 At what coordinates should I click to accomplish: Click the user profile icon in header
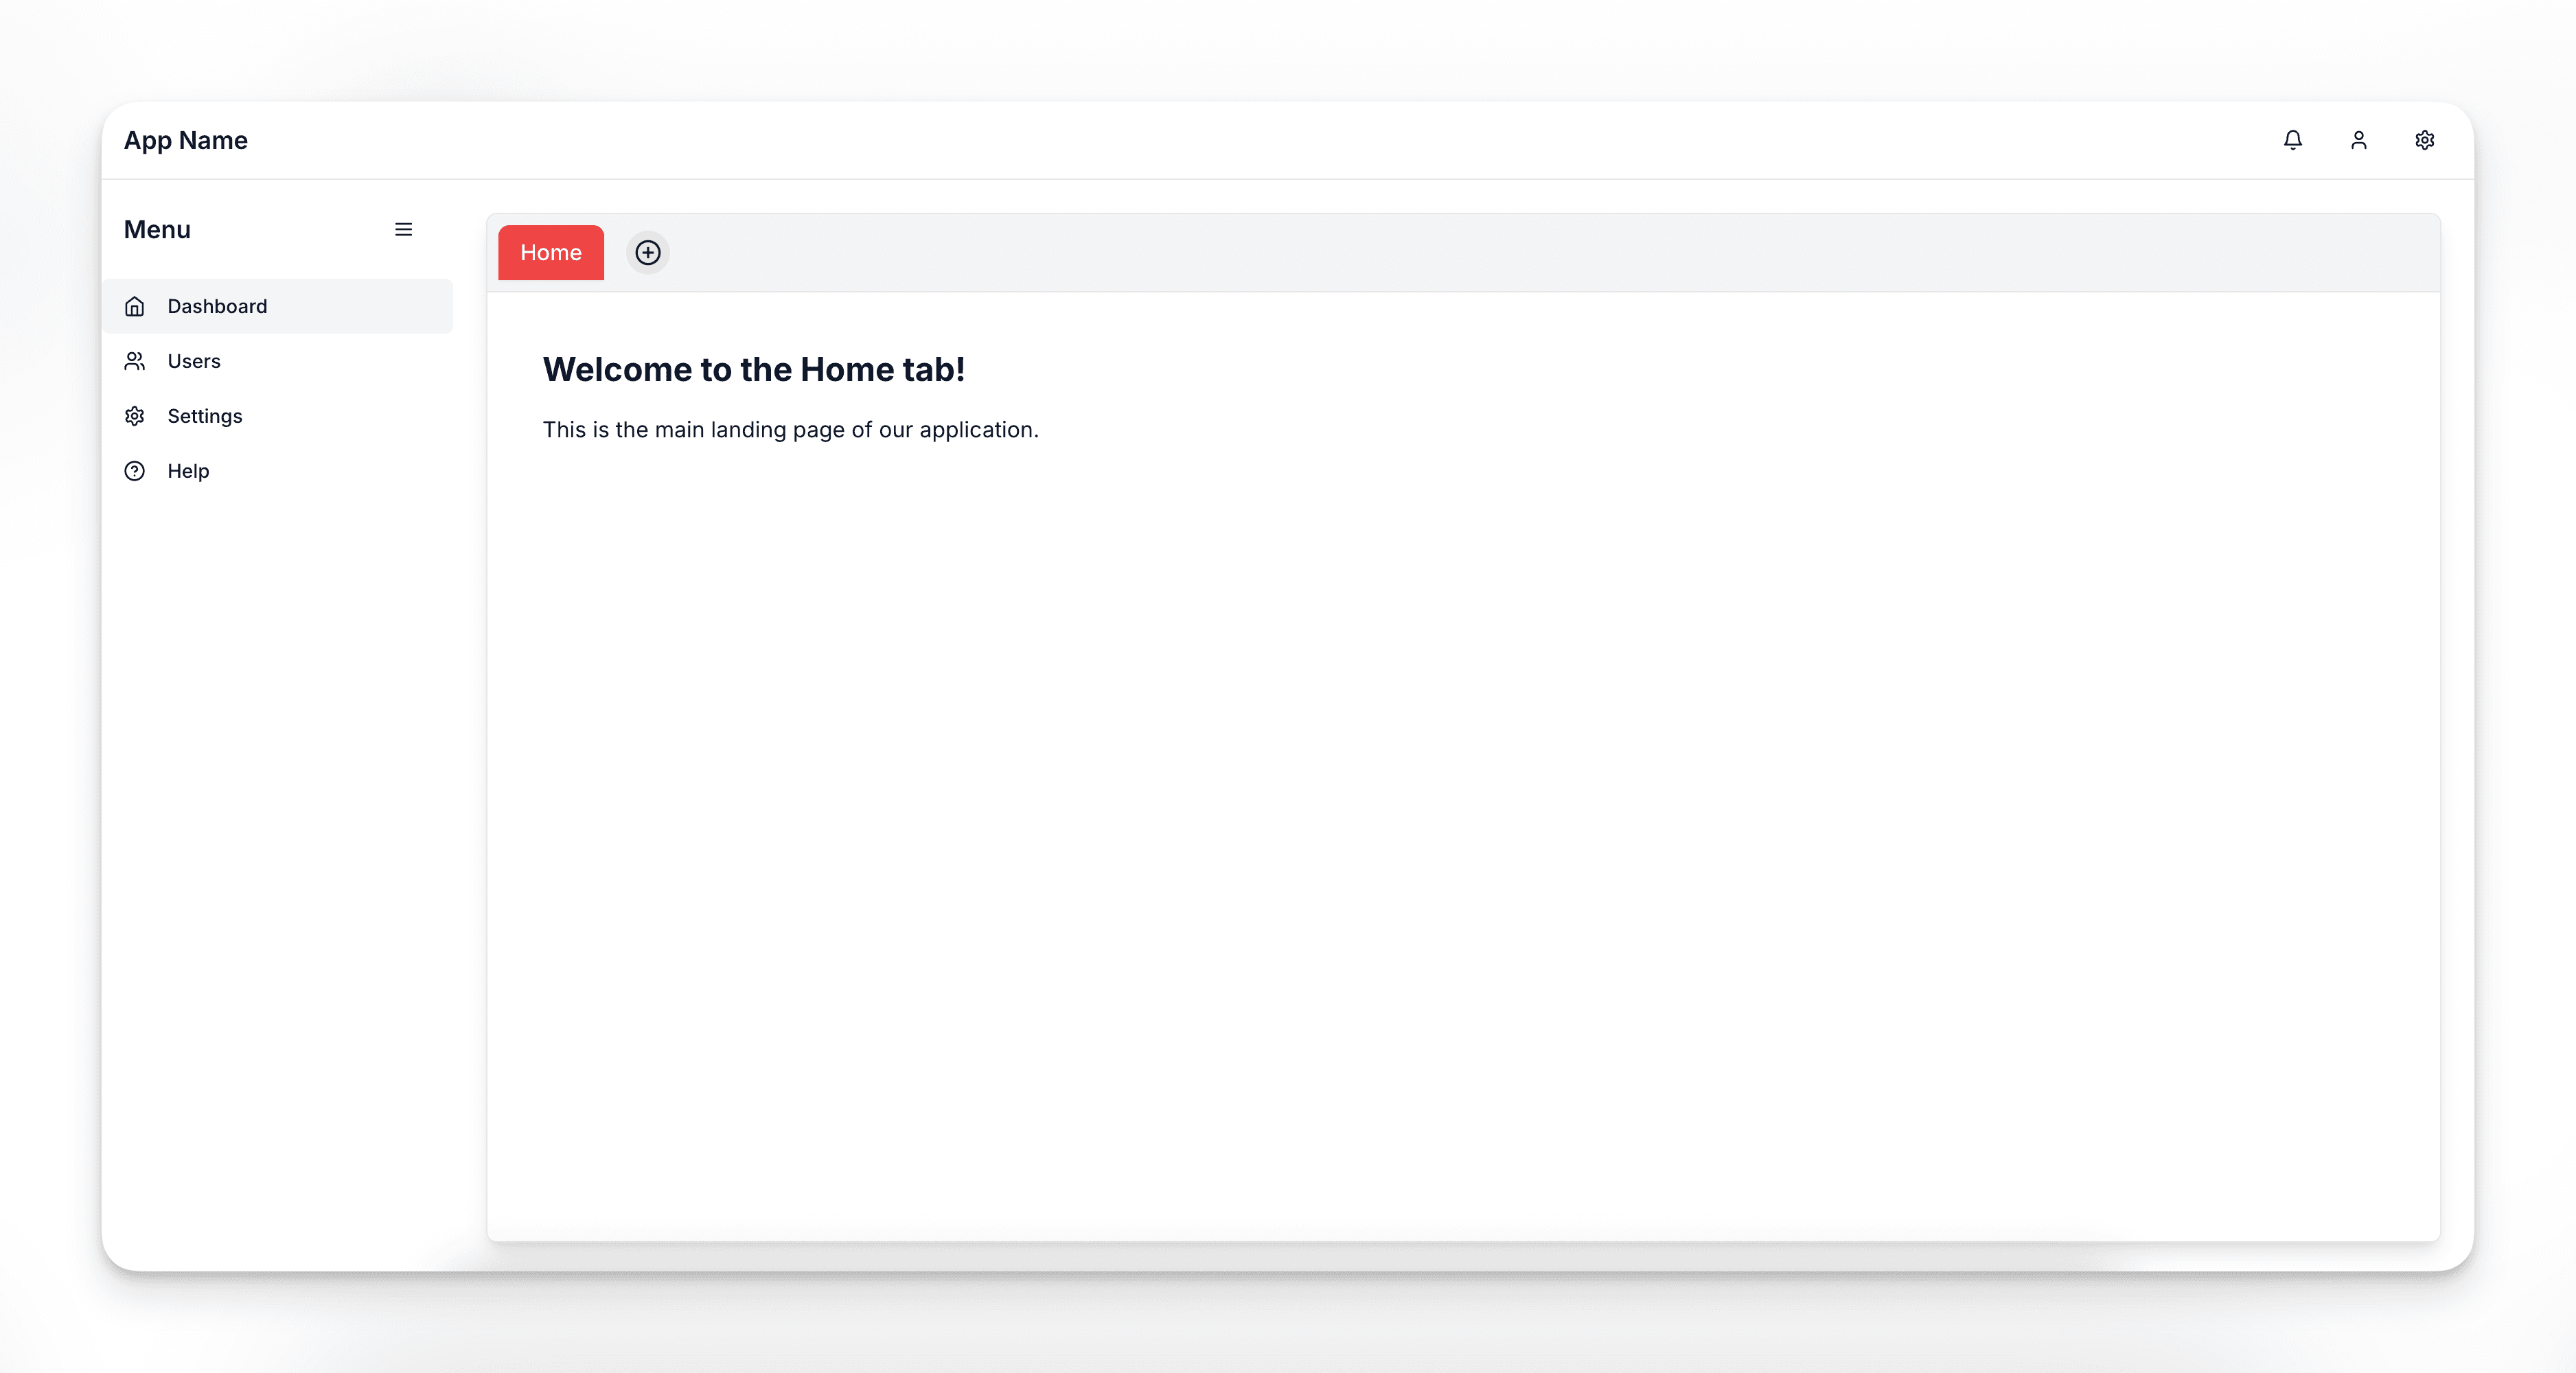pyautogui.click(x=2358, y=140)
